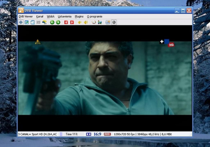Click the video playback area
Screen dimensions: 210x147
coord(105,78)
